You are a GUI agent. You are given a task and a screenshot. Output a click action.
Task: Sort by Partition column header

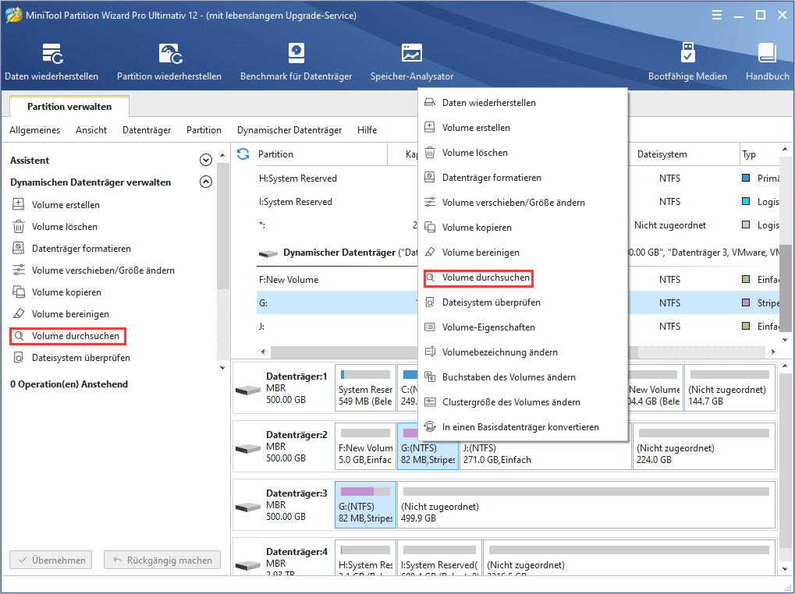tap(275, 154)
